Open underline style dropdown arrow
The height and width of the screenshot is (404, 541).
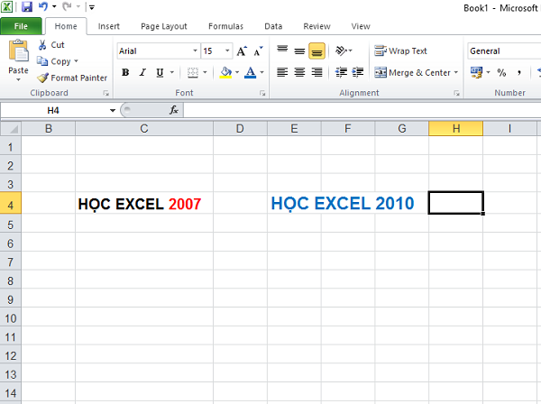click(172, 72)
